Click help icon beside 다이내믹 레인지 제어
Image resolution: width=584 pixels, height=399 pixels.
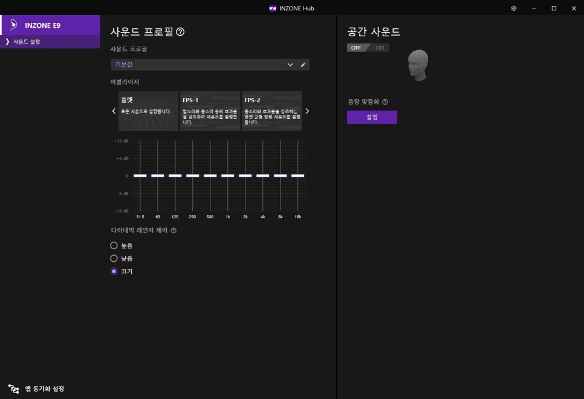pyautogui.click(x=174, y=230)
